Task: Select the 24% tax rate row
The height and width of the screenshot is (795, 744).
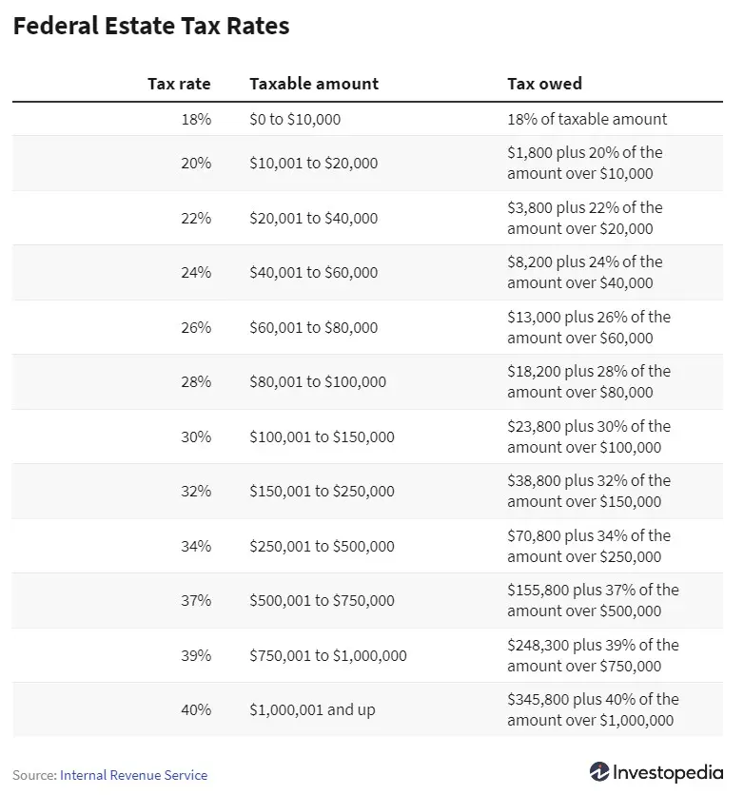Action: click(367, 272)
